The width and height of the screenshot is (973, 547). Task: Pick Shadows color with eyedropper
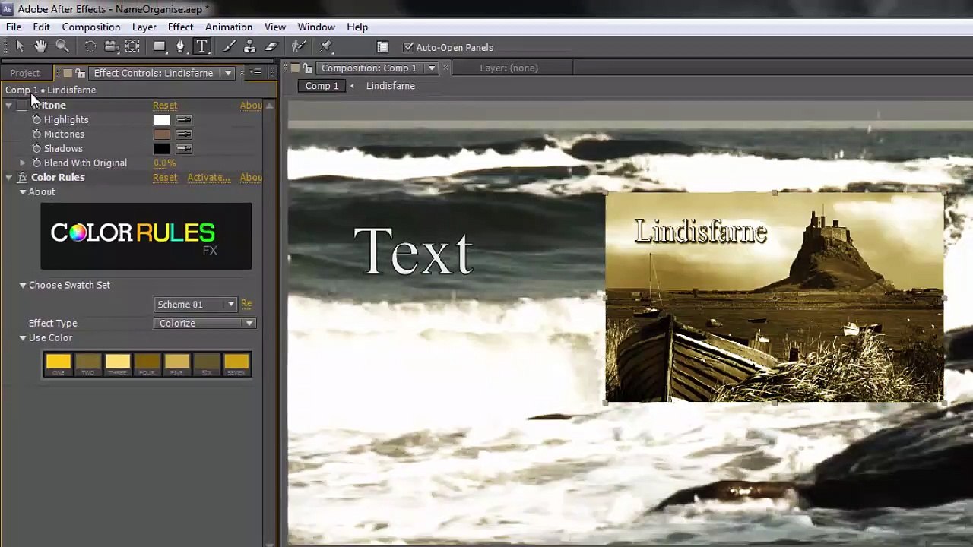(184, 149)
